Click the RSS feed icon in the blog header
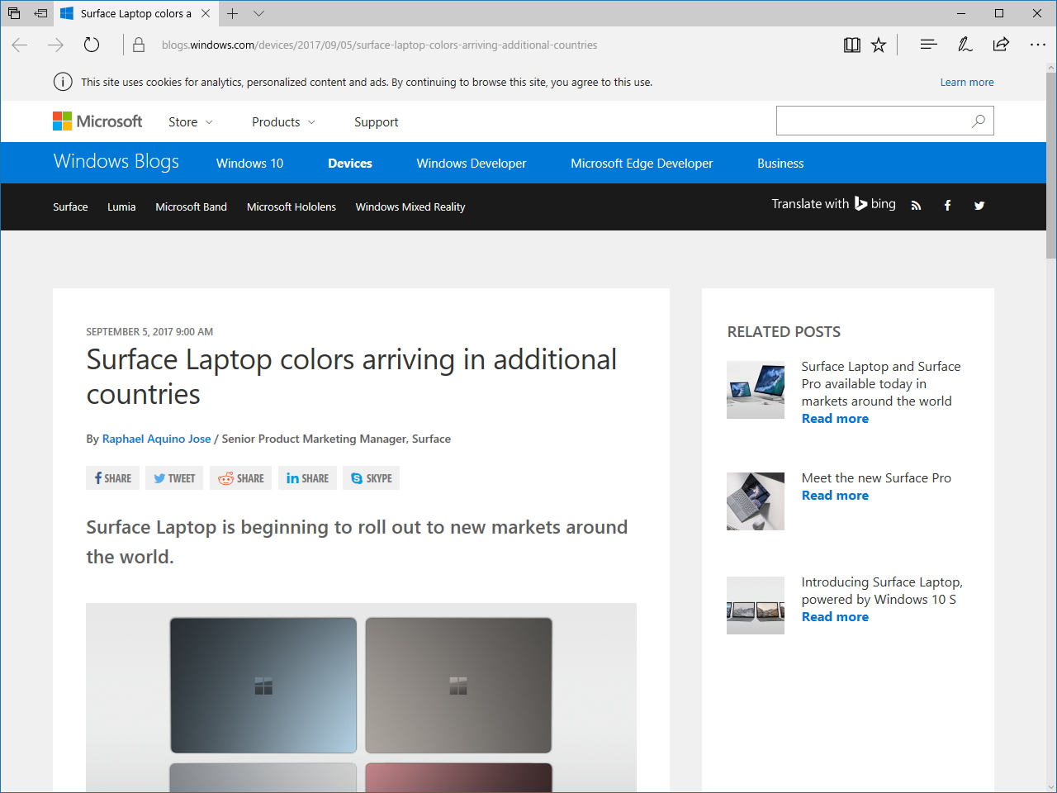Viewport: 1057px width, 793px height. click(916, 206)
